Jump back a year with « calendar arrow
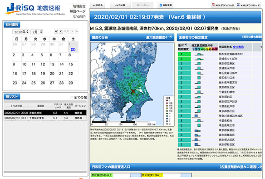Screen dimensions: 265x179 (56, 31)
